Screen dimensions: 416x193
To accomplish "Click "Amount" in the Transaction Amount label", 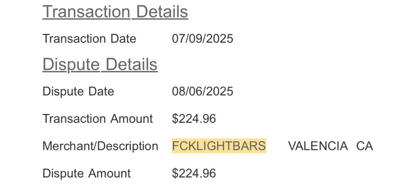I will (x=132, y=119).
